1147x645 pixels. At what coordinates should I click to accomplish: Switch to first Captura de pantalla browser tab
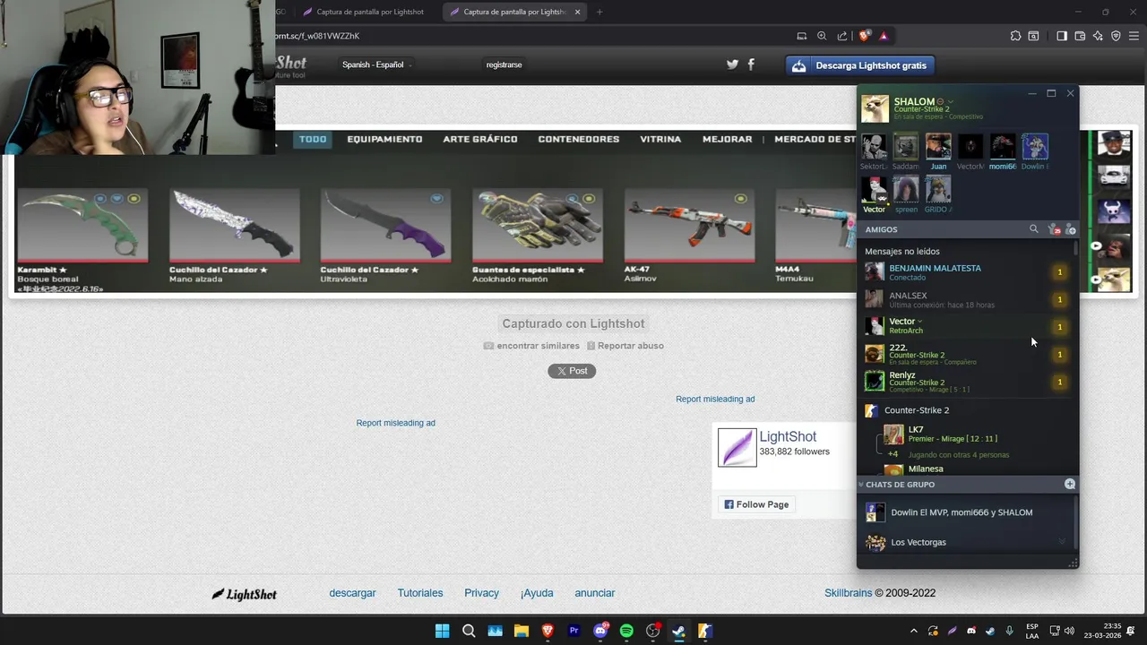point(369,12)
